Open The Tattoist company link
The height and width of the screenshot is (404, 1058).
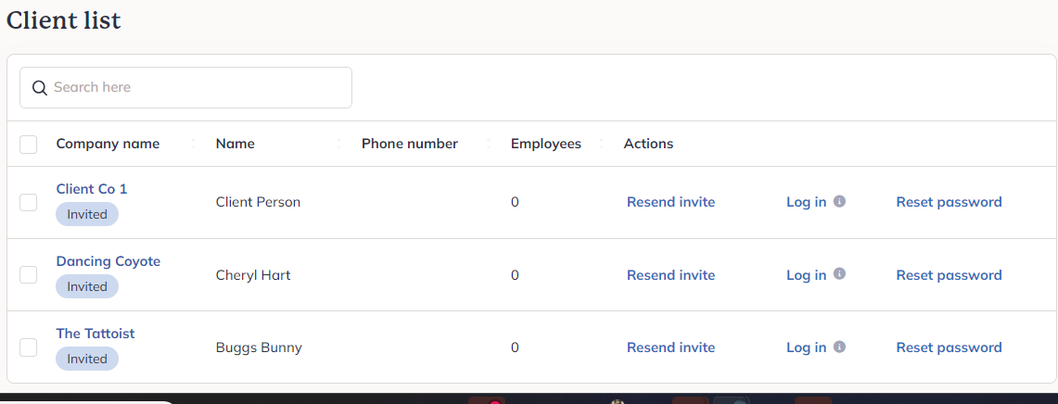(96, 334)
